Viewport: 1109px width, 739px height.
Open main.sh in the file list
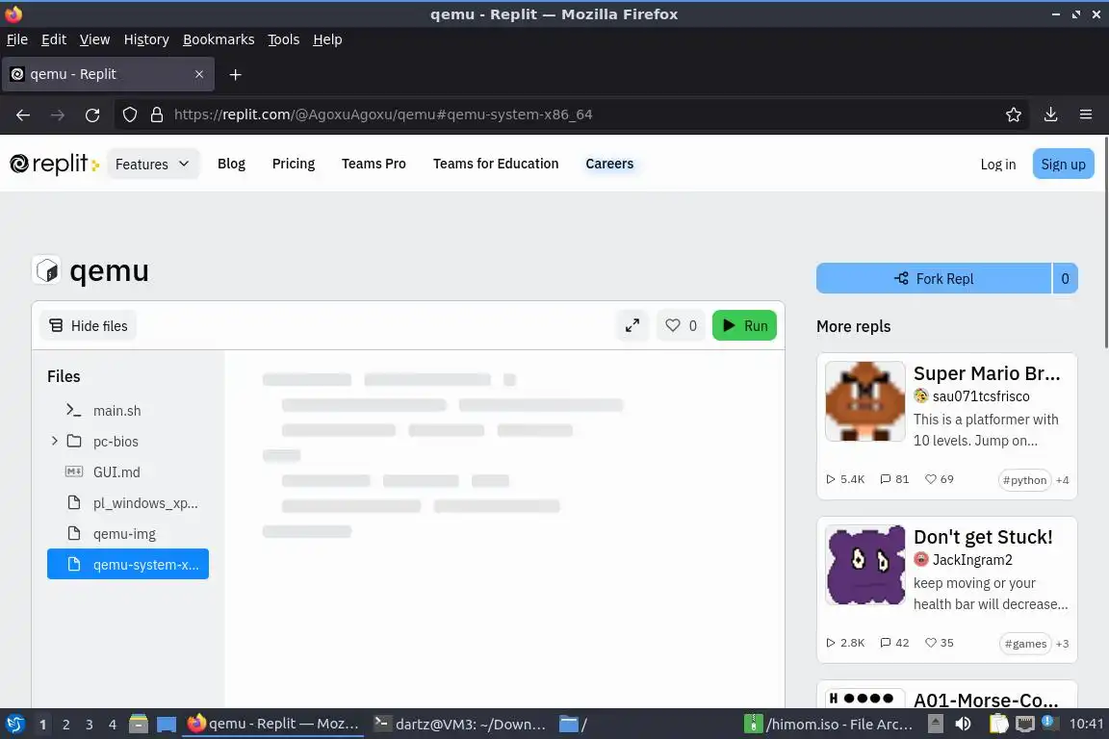[x=128, y=410]
